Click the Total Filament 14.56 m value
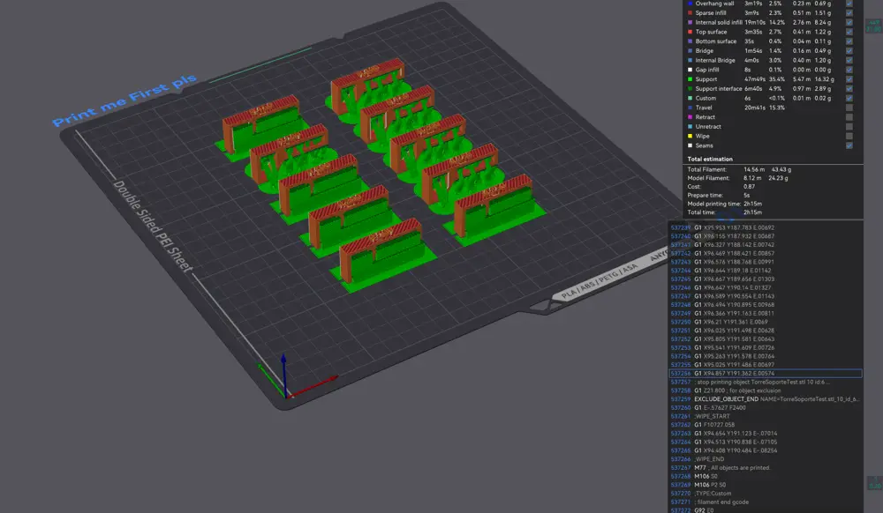This screenshot has width=883, height=513. (x=754, y=169)
